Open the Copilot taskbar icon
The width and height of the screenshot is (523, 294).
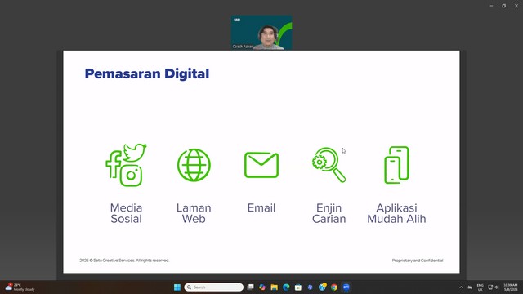(x=262, y=287)
